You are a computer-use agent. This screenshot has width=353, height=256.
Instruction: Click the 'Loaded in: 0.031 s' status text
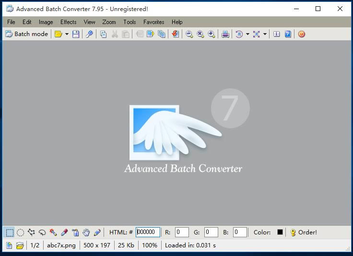[x=190, y=245]
